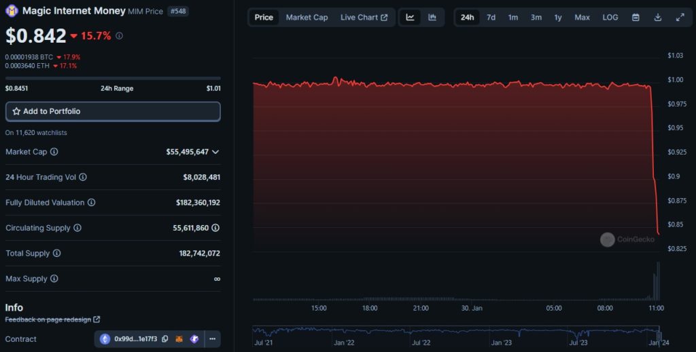Click the $0.842 price text

[35, 36]
